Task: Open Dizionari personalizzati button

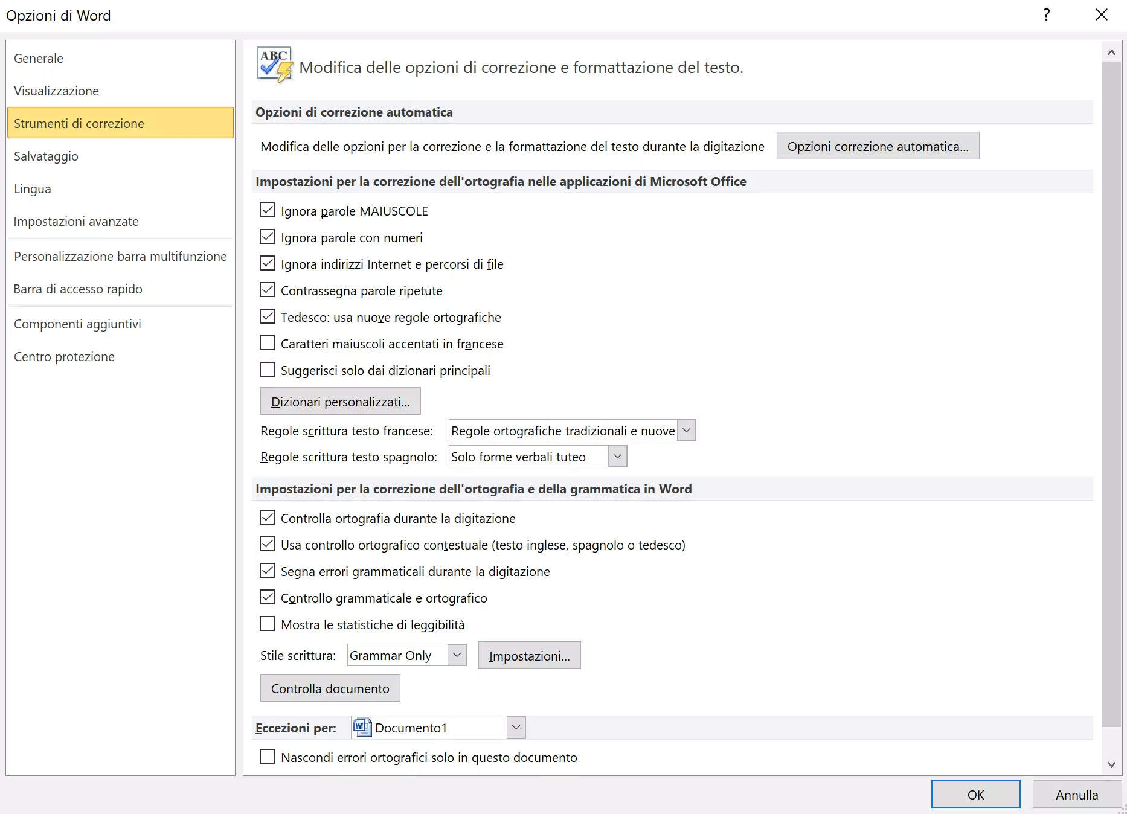Action: [341, 402]
